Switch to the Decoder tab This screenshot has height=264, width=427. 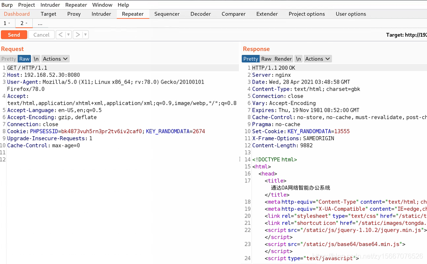coord(200,14)
